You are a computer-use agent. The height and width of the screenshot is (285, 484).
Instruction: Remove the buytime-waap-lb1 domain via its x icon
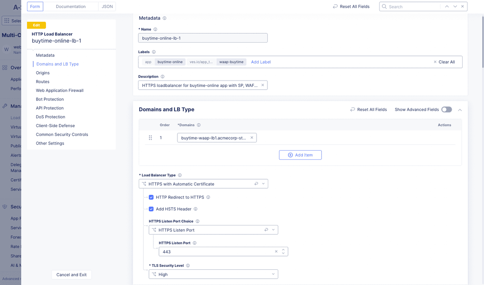point(252,137)
